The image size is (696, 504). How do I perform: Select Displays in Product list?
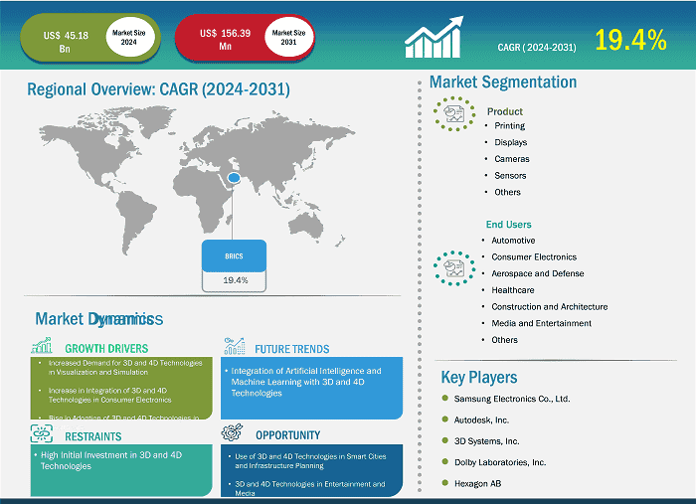pos(511,142)
